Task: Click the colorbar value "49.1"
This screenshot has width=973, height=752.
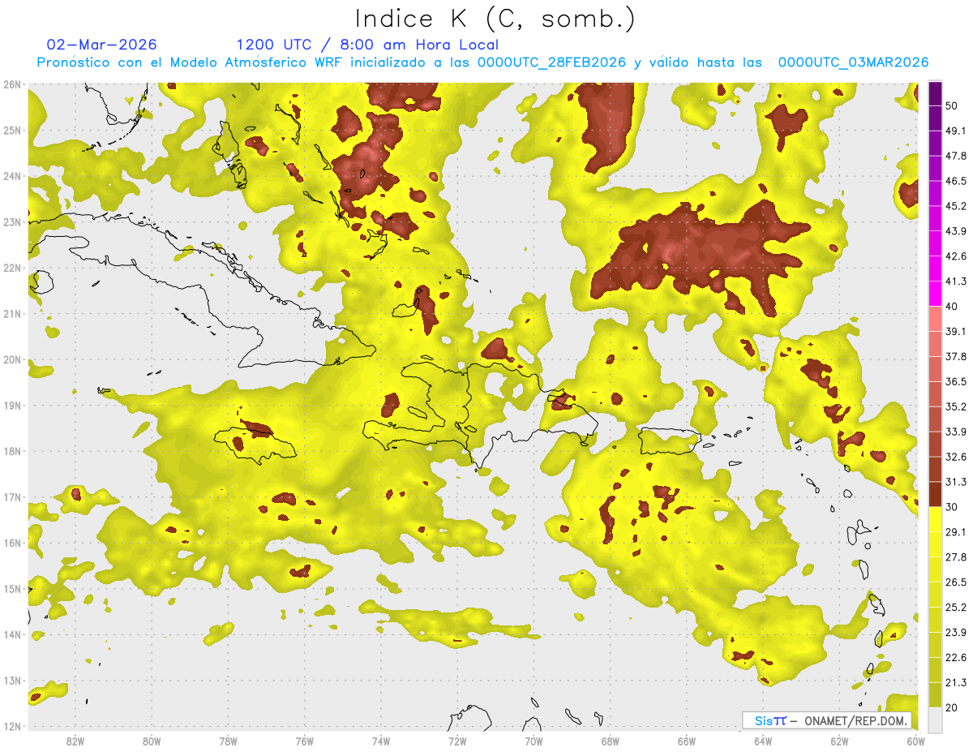Action: (955, 131)
